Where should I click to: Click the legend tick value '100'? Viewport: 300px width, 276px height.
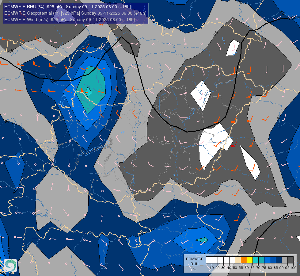[x=294, y=268]
